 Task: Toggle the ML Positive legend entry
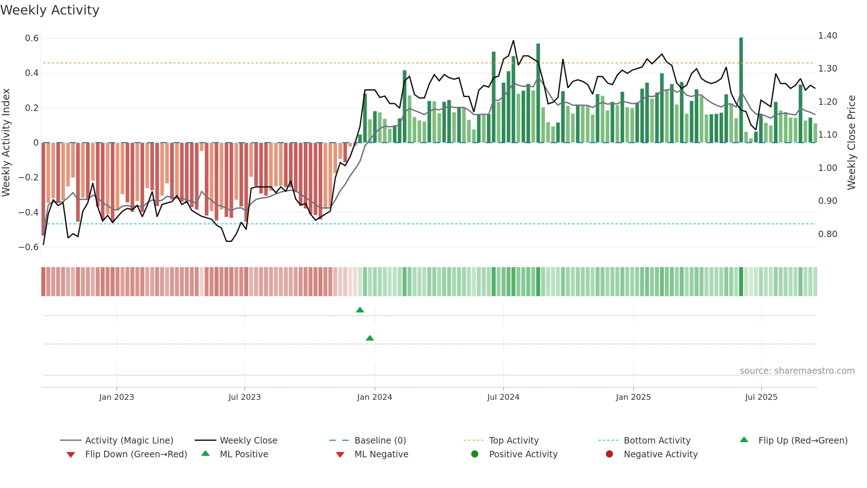(x=234, y=454)
